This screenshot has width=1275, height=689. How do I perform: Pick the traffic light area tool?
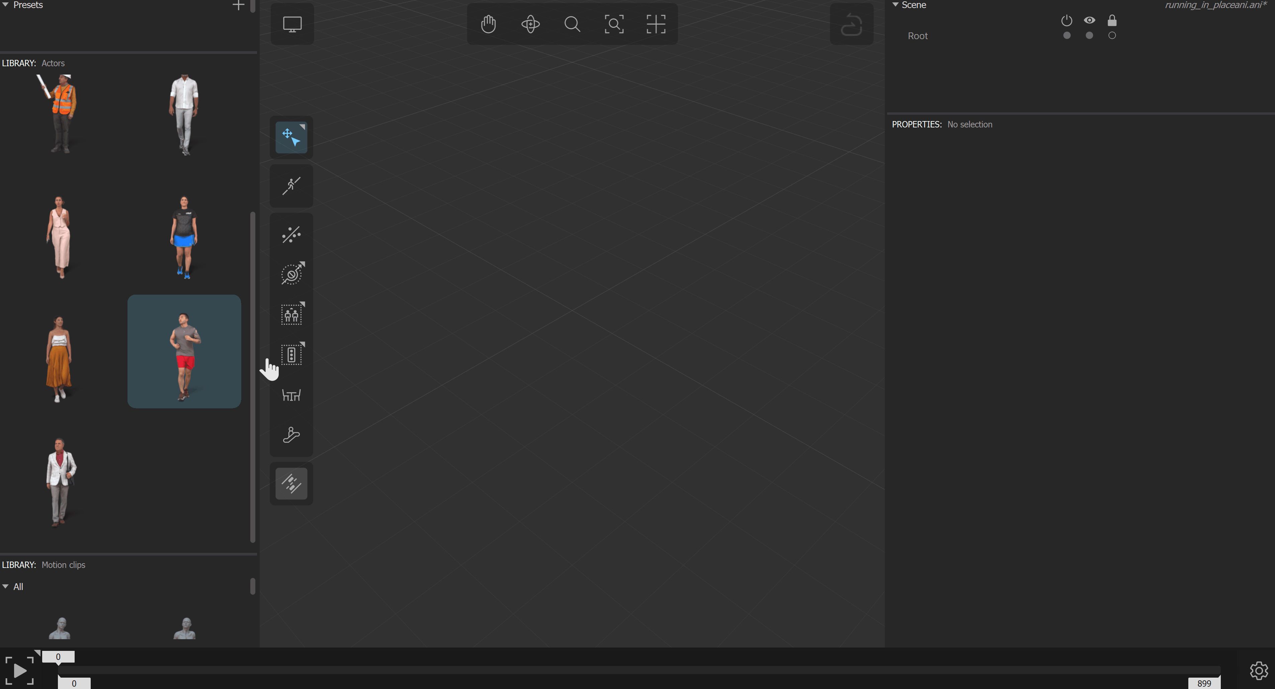click(291, 355)
